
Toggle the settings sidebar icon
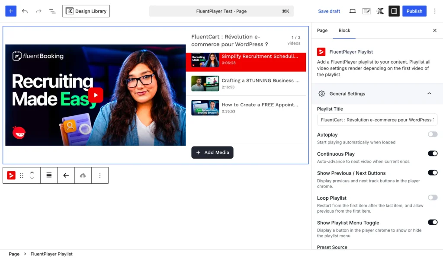(x=394, y=11)
